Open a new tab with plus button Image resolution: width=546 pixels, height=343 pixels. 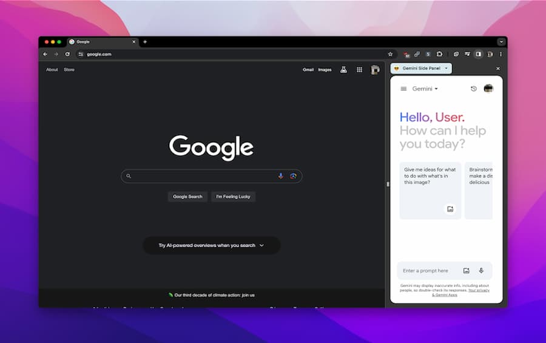click(x=145, y=42)
